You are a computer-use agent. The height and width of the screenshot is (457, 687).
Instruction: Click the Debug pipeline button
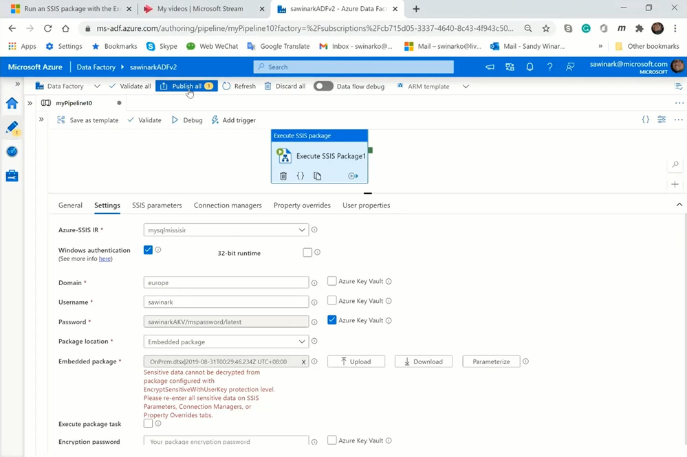pos(187,120)
